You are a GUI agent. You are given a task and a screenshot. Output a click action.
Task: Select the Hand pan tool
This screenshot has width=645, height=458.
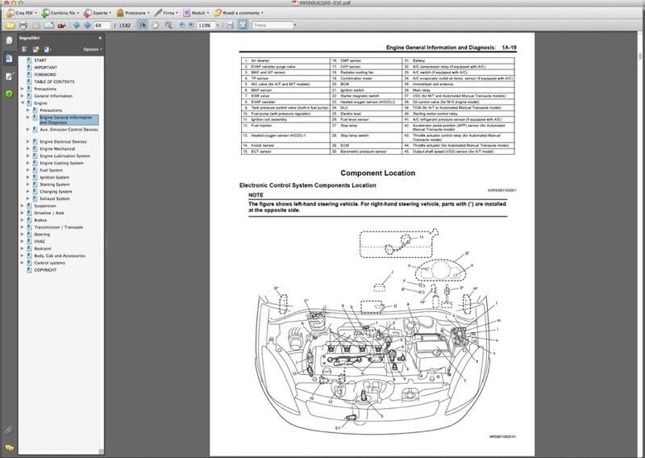[x=156, y=26]
